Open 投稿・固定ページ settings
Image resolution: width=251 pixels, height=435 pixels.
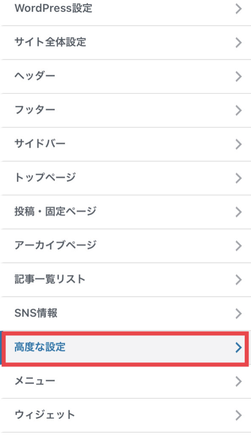tap(125, 212)
